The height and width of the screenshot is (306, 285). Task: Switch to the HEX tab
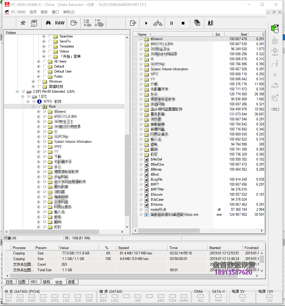[x=34, y=282]
